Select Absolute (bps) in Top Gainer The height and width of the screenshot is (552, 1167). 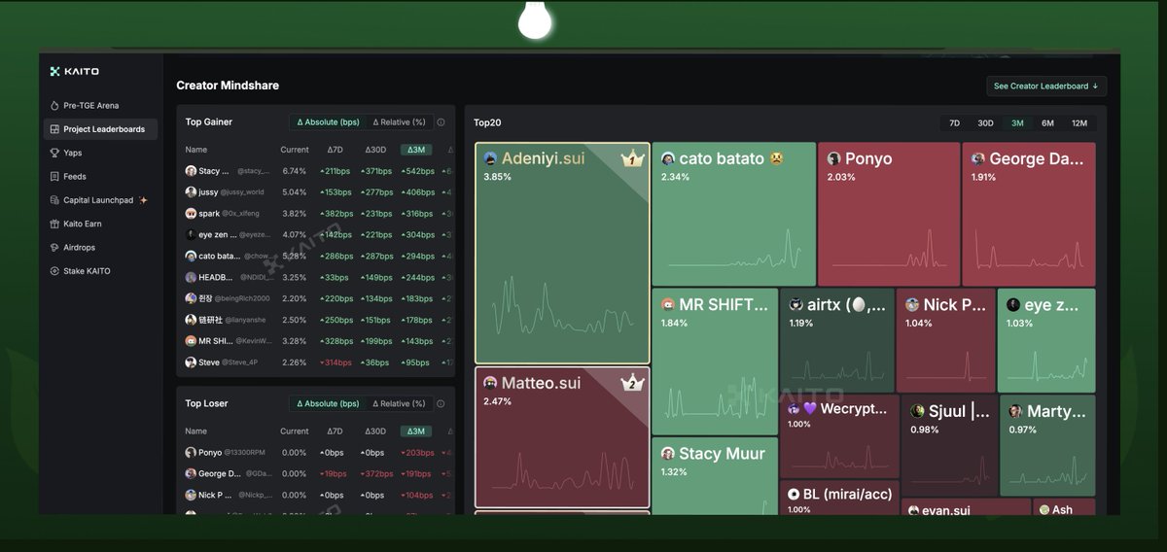pyautogui.click(x=328, y=122)
